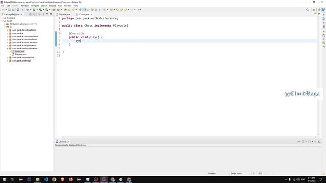Open the File menu
Screen dimensions: 326x183
3,6
